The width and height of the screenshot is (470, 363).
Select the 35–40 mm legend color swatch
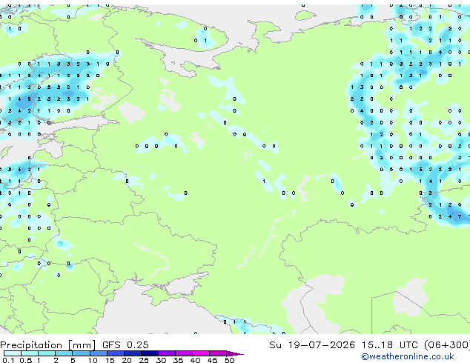184,353
